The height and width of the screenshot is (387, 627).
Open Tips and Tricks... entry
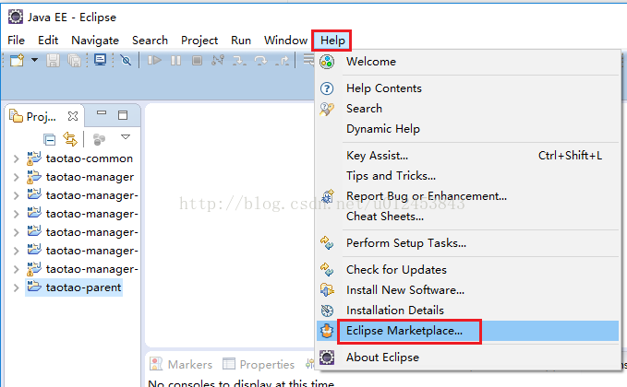[468, 176]
